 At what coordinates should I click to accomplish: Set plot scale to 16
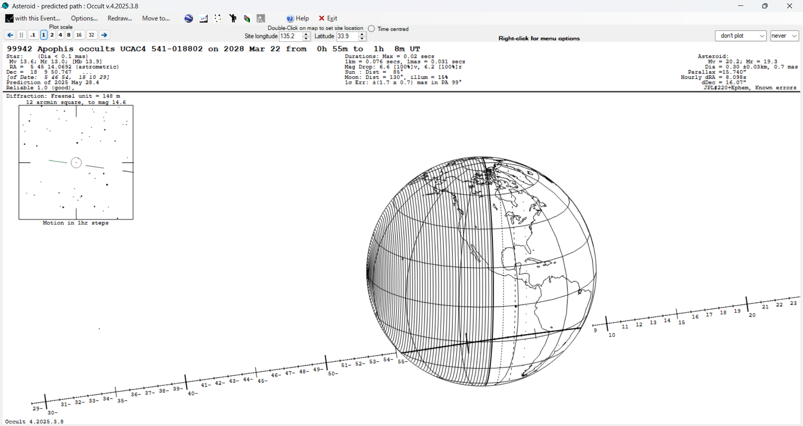pos(79,35)
